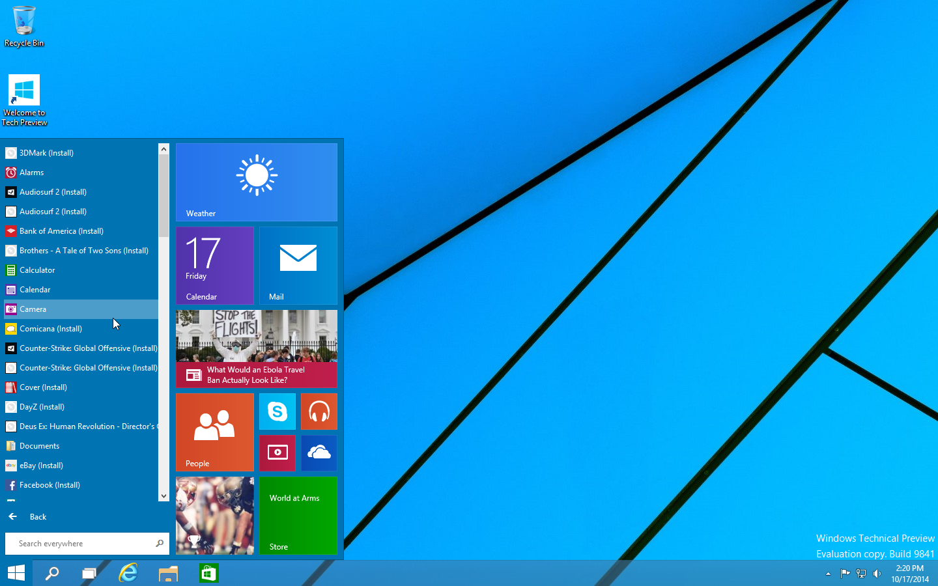Launch the Store icon on the taskbar
The image size is (938, 586).
coord(208,573)
